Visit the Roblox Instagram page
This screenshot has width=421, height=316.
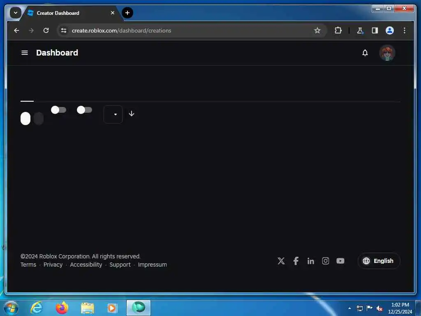pyautogui.click(x=326, y=261)
